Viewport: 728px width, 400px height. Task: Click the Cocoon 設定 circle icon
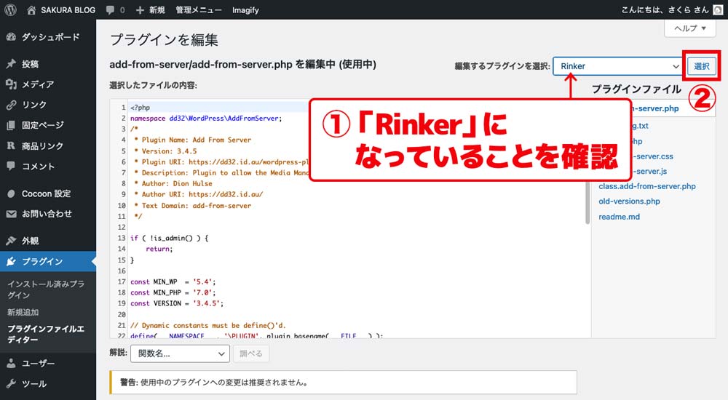[11, 193]
